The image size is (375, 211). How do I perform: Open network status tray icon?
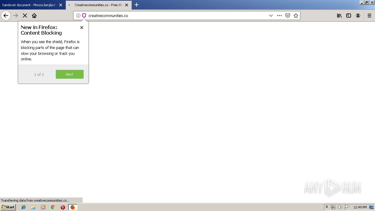pyautogui.click(x=333, y=207)
